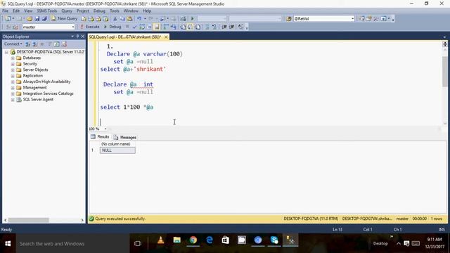This screenshot has width=450, height=253.
Task: Click the Save icon in toolbar
Action: point(37,19)
